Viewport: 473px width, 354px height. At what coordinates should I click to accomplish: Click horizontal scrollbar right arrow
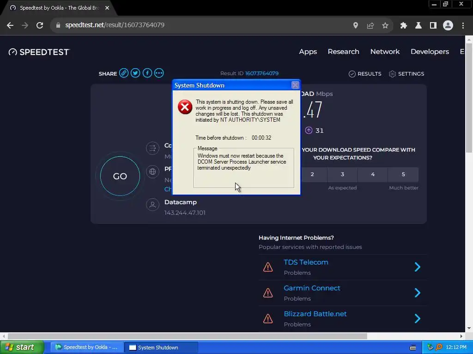pyautogui.click(x=461, y=336)
